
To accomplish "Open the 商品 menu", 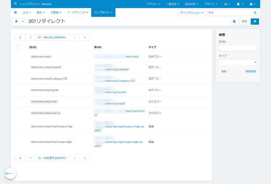I will click(40, 12).
